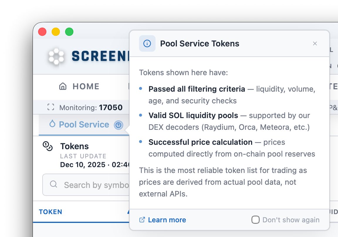Close the Pool Service Tokens popover

(315, 43)
